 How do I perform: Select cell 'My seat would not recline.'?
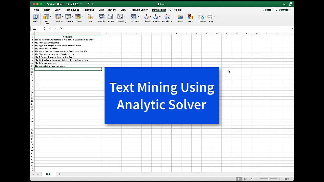point(68,49)
